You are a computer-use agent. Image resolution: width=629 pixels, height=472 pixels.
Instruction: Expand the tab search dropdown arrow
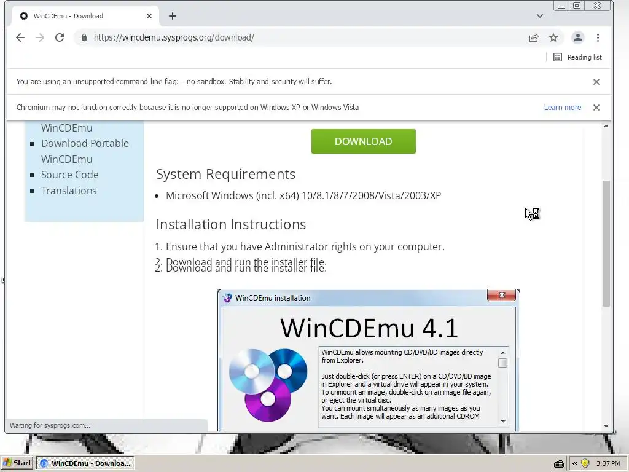click(x=540, y=16)
